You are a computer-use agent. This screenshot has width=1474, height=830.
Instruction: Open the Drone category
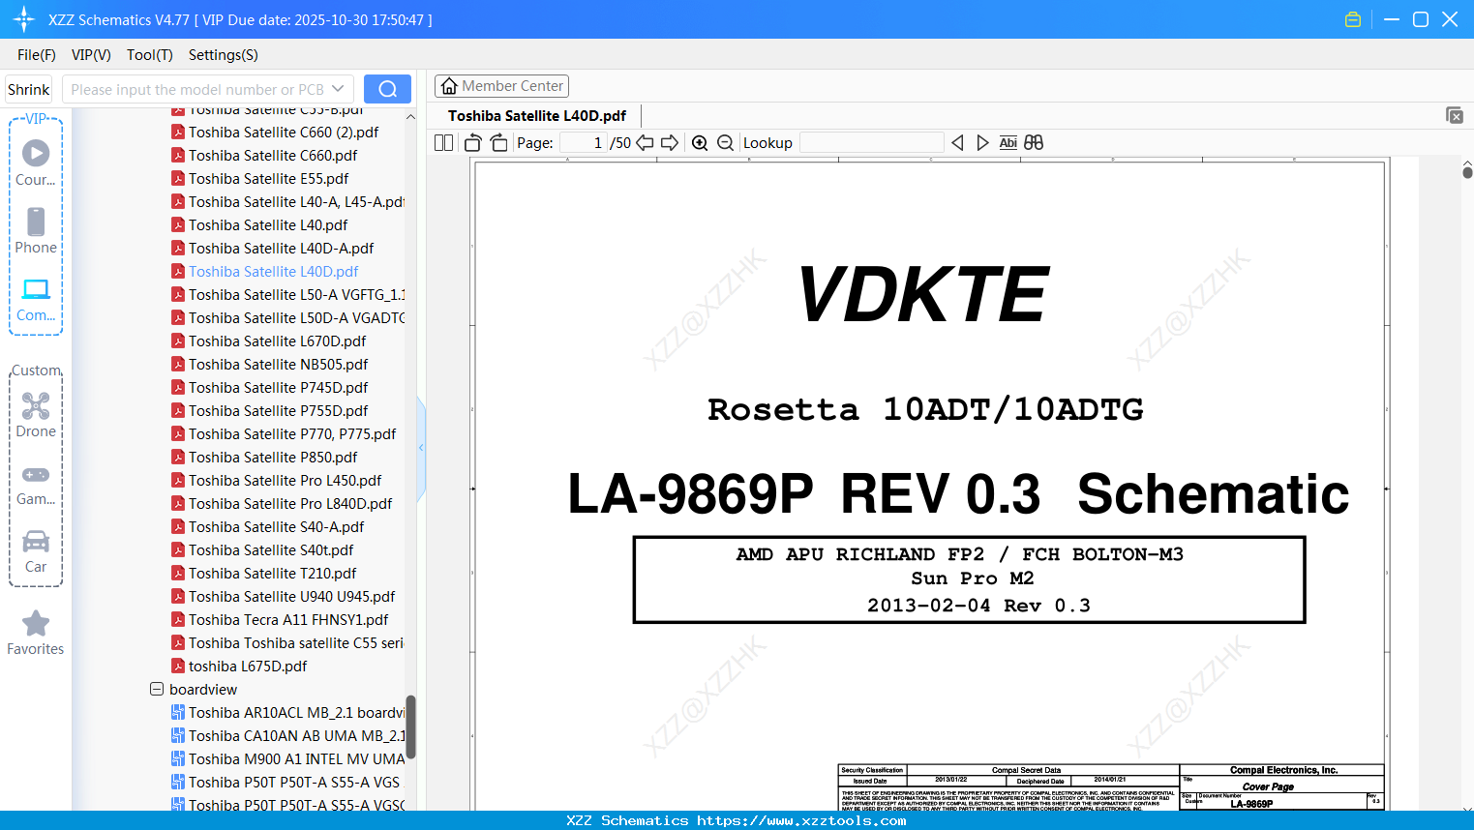point(36,414)
